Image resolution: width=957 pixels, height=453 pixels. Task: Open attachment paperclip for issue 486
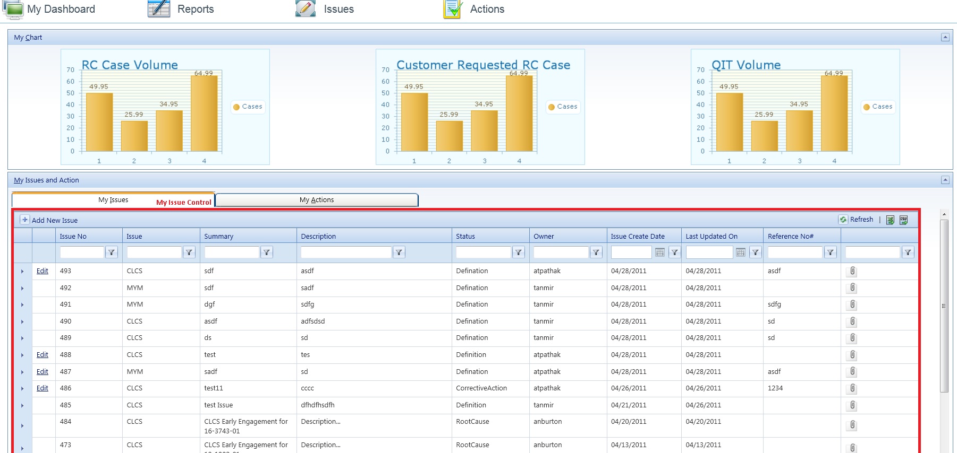[x=852, y=388]
